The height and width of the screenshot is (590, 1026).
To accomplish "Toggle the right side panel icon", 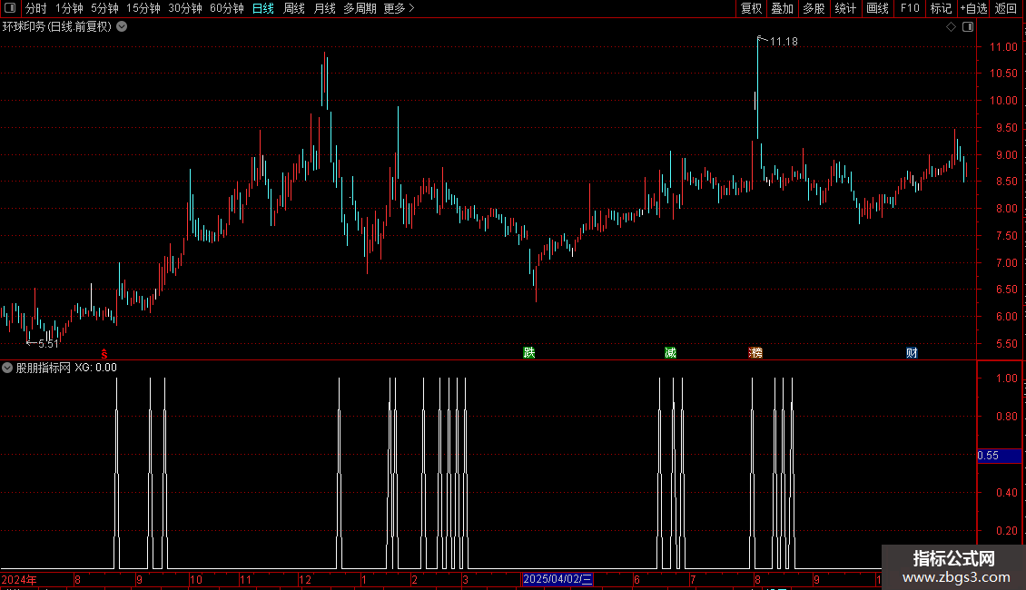I will (x=968, y=27).
